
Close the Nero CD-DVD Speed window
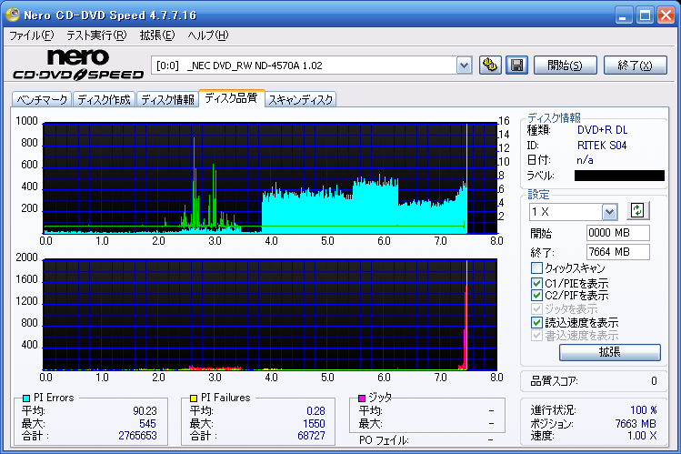point(666,16)
